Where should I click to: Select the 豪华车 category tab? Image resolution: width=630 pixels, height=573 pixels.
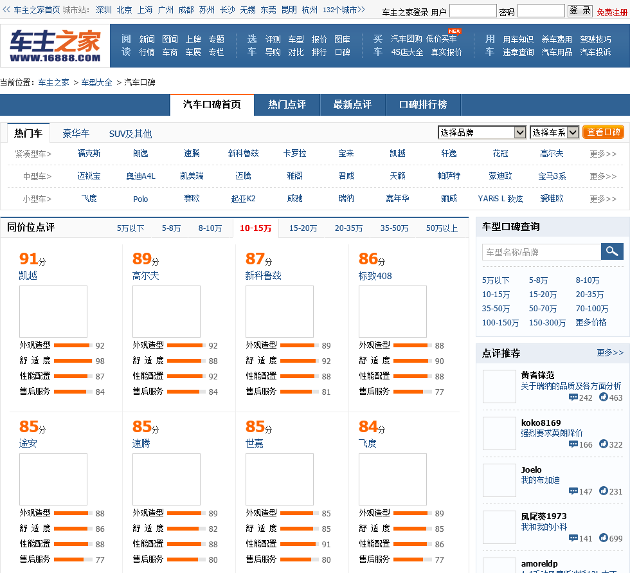coord(76,133)
